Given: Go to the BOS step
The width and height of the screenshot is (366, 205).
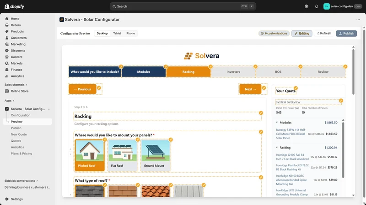Looking at the screenshot, I should click(x=278, y=72).
